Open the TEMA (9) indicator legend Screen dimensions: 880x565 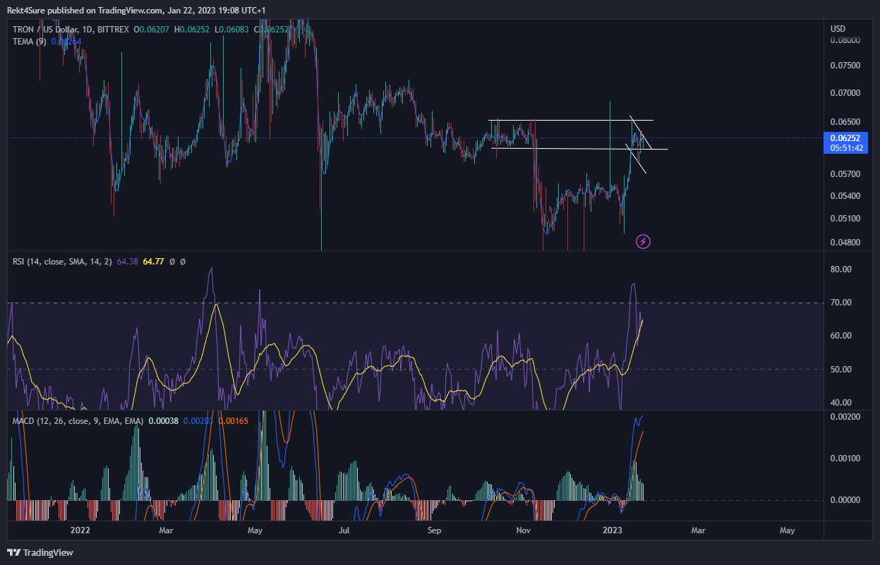[30, 42]
